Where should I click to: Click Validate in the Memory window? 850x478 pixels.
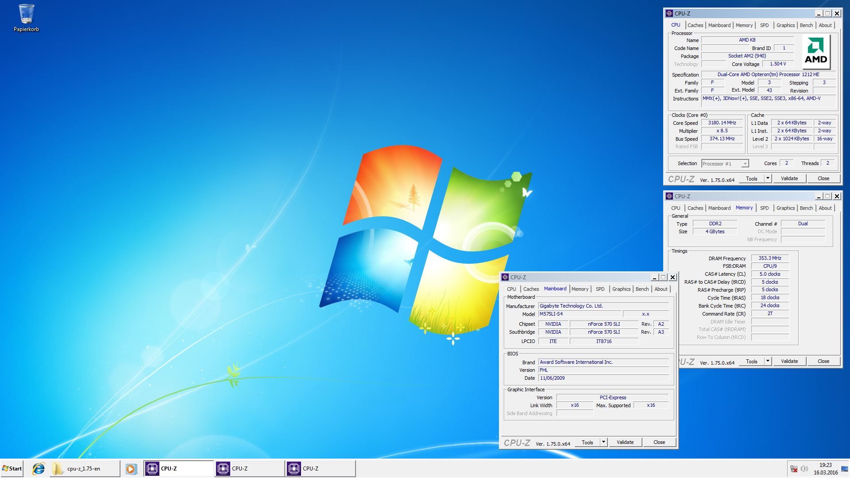tap(789, 361)
